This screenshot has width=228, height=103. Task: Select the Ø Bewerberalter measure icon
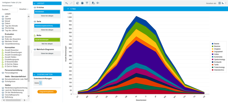3,62
